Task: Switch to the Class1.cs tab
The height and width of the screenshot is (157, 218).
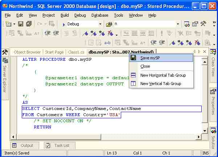Action: click(x=76, y=52)
